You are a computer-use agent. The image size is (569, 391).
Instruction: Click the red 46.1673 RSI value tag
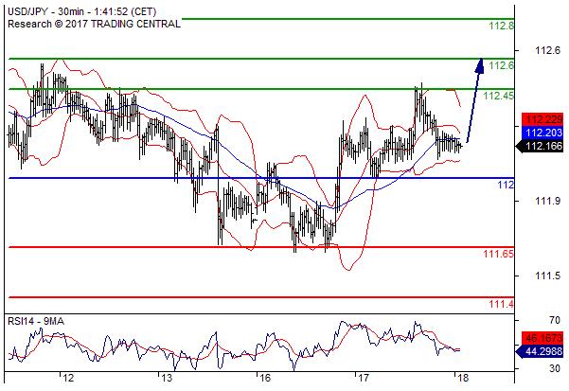[x=542, y=338]
